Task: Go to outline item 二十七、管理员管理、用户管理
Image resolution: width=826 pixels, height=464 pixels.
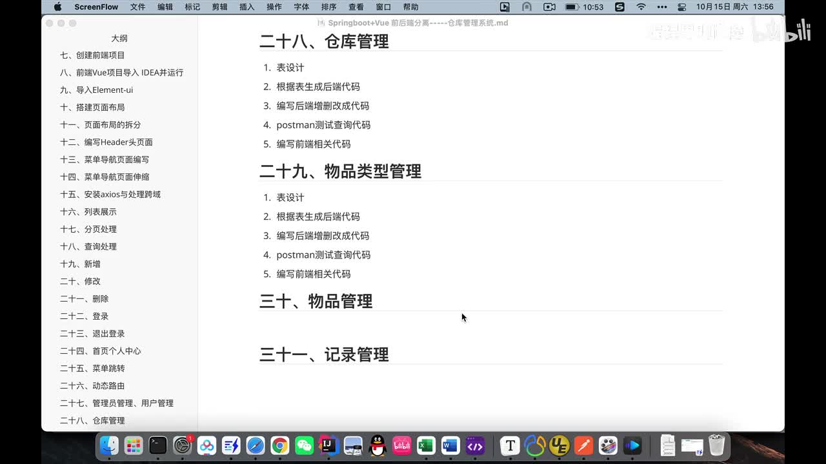Action: coord(117,403)
